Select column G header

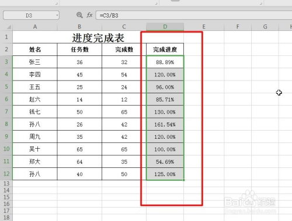pyautogui.click(x=265, y=27)
